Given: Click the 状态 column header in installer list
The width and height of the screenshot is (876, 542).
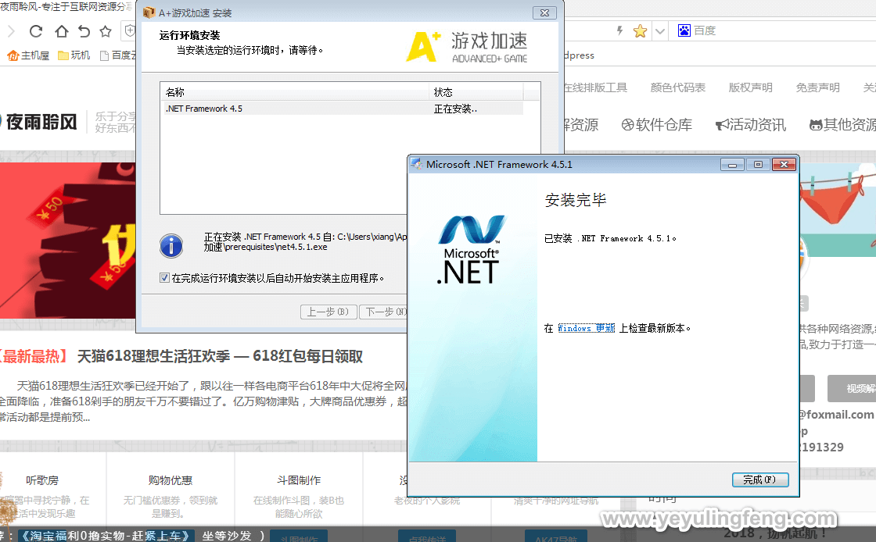Looking at the screenshot, I should tap(476, 92).
